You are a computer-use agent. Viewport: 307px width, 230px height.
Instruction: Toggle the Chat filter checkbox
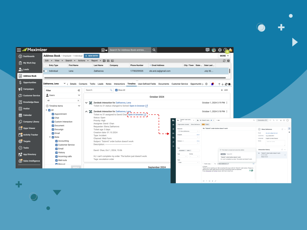click(53, 118)
